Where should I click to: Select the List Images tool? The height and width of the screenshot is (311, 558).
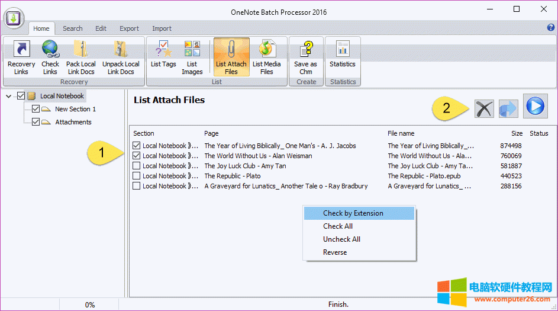(192, 57)
